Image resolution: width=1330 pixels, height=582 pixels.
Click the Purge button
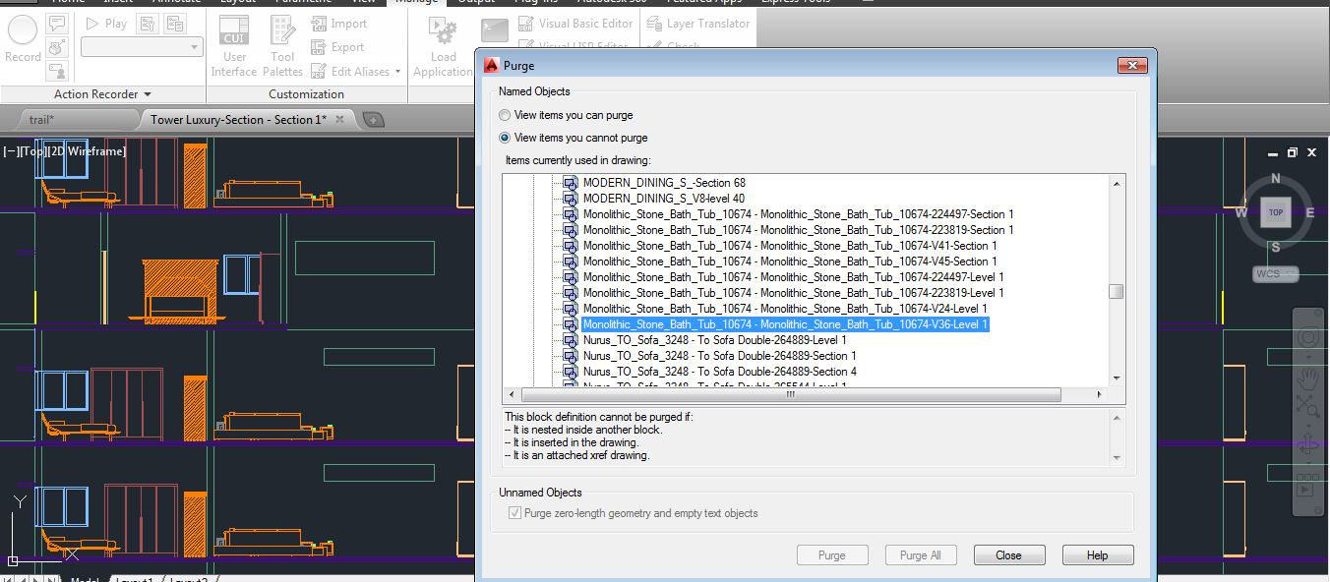point(832,555)
